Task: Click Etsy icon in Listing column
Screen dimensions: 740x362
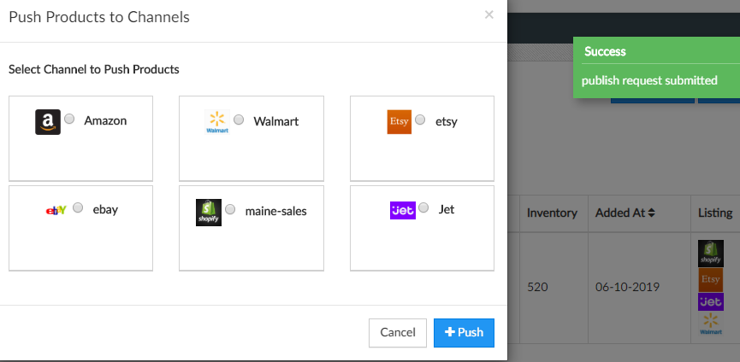Action: (711, 278)
